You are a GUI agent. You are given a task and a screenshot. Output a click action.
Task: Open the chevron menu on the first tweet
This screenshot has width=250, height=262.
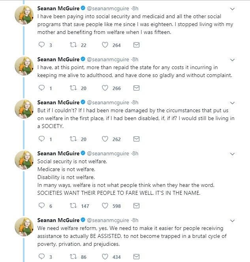point(233,9)
